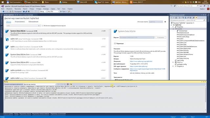Click the clear output icon in output panel
The height and width of the screenshot is (118, 210).
point(68,84)
